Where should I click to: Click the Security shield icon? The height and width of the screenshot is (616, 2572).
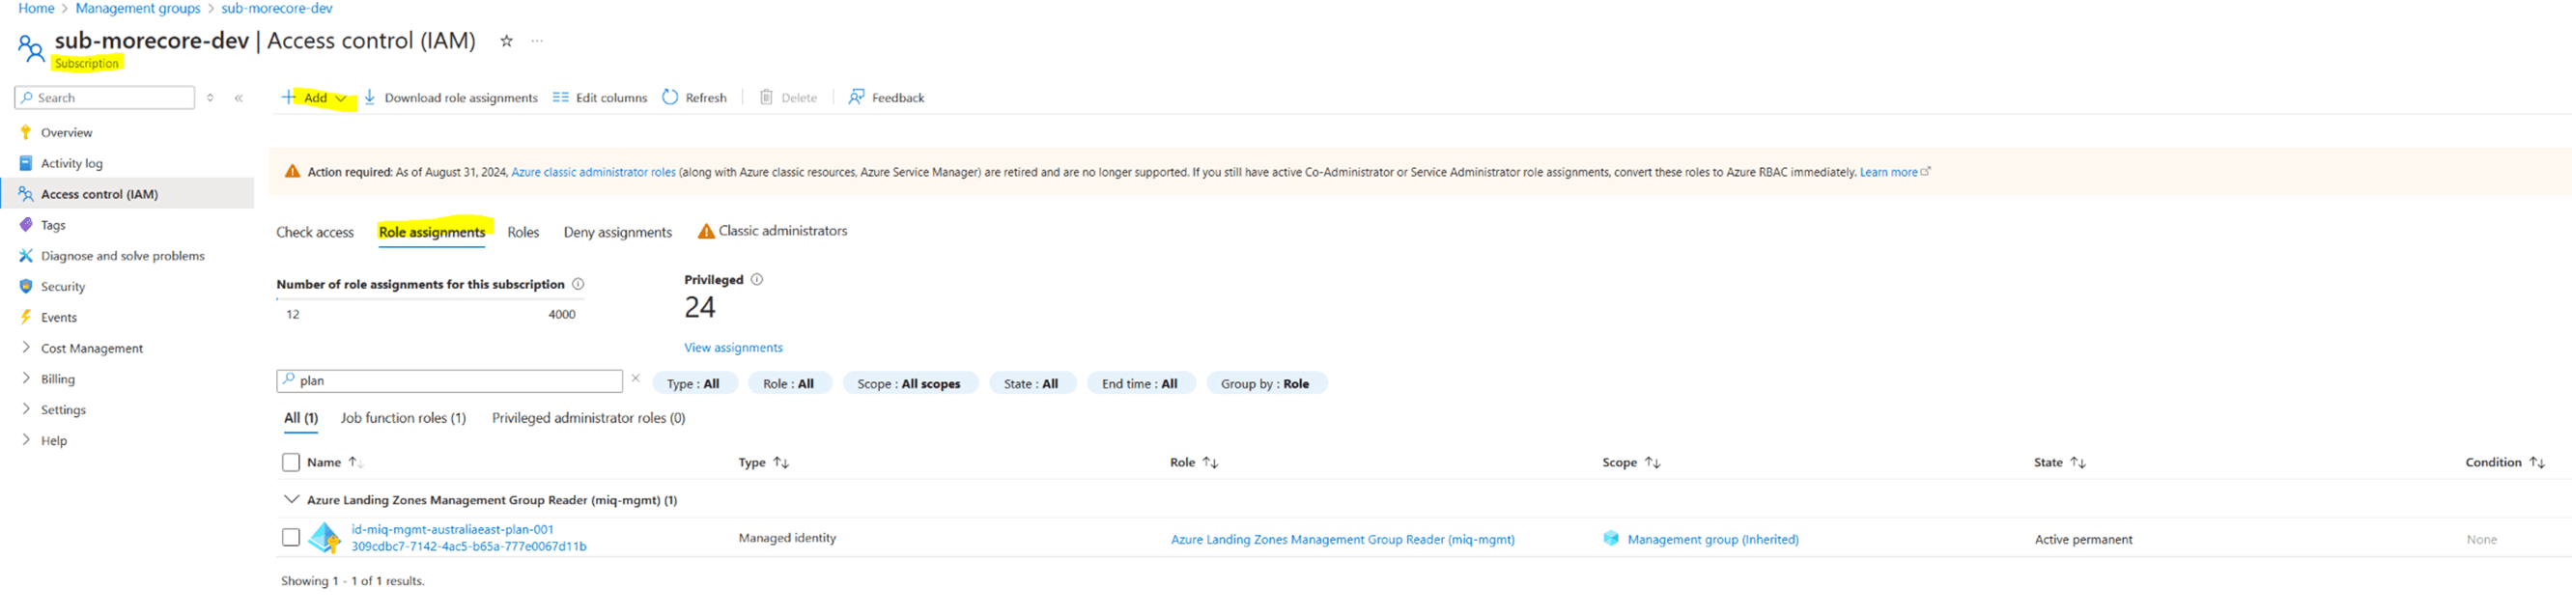26,287
